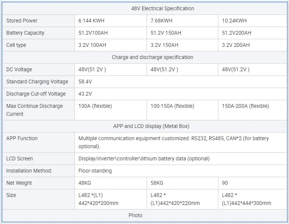Click the 58.4V standard charging voltage
The image size is (289, 224).
pos(85,82)
